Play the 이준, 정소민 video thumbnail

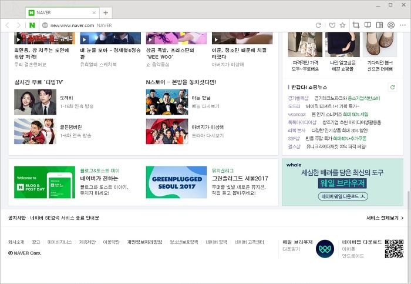pos(242,38)
